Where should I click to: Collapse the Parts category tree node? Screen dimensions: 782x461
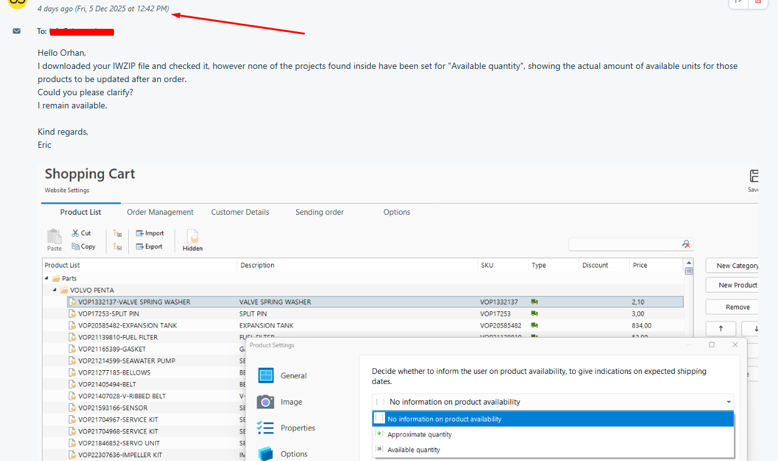pyautogui.click(x=47, y=278)
